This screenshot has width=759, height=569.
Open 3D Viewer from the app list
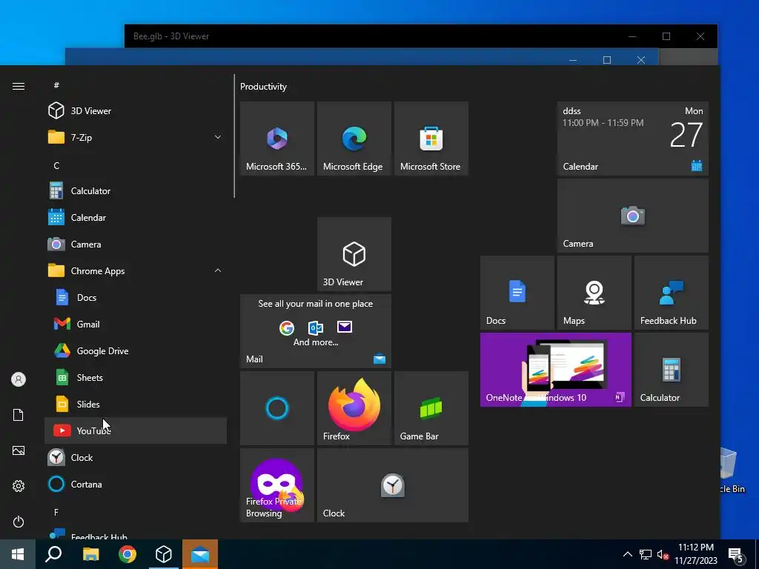(x=136, y=111)
